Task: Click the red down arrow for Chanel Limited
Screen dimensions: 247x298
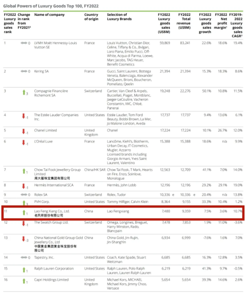Action: (x=24, y=131)
